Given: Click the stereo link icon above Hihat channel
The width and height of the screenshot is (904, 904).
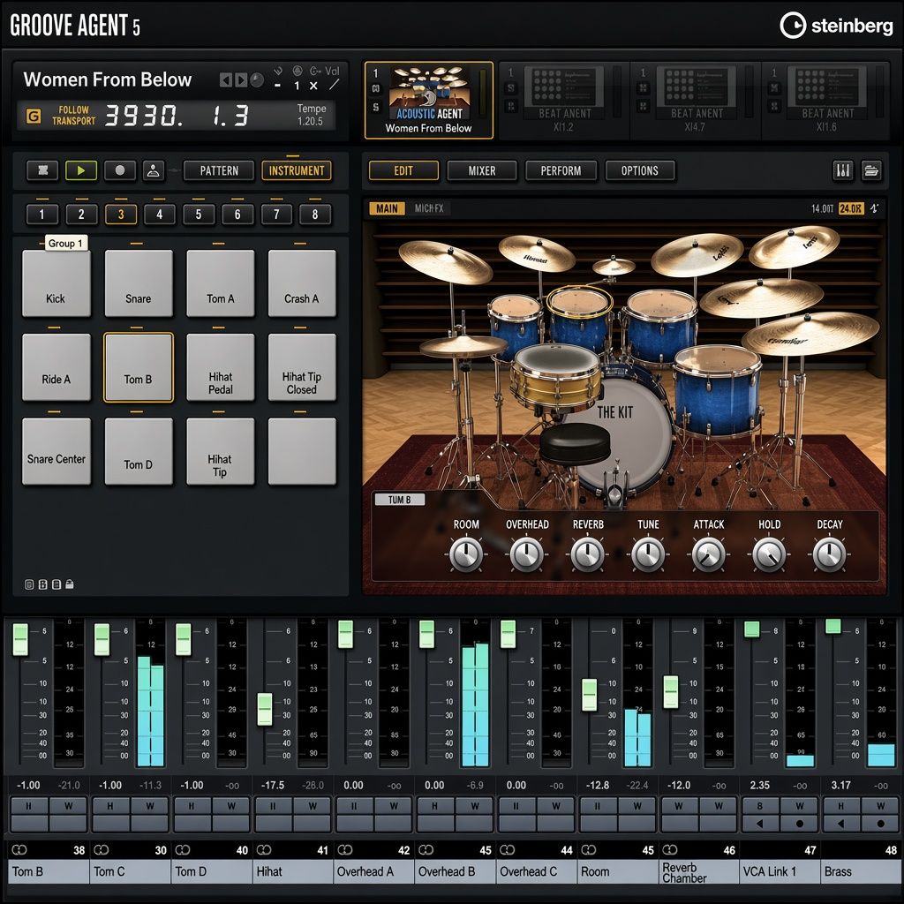Looking at the screenshot, I should tap(263, 850).
